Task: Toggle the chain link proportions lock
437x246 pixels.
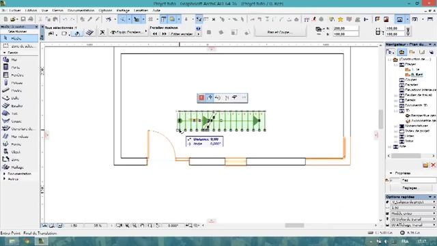Action: tap(408, 31)
